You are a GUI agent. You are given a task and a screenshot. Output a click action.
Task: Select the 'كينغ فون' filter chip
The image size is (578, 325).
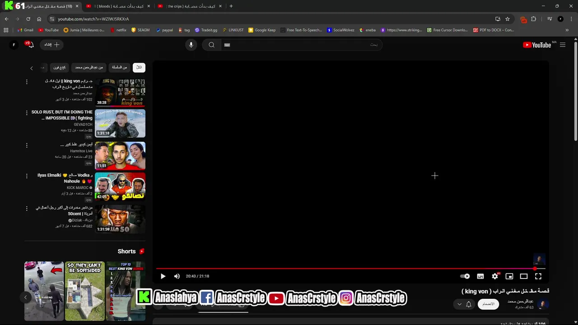click(60, 67)
